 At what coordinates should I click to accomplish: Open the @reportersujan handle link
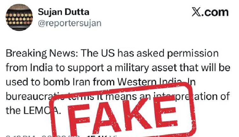point(70,23)
